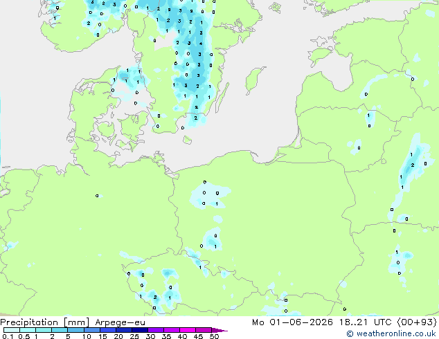Click the precipitation value '4' over Sweden
This screenshot has width=439, height=339.
201,44
